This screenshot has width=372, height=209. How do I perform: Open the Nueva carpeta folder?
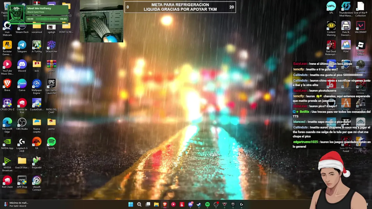(x=37, y=126)
